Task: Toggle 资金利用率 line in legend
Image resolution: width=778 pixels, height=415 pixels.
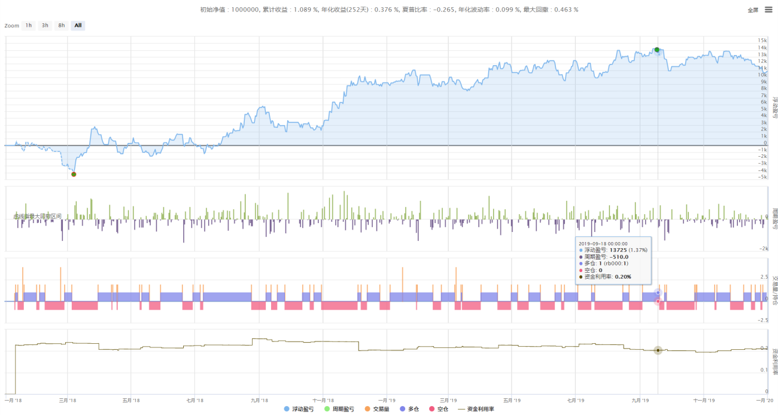Action: pos(481,409)
